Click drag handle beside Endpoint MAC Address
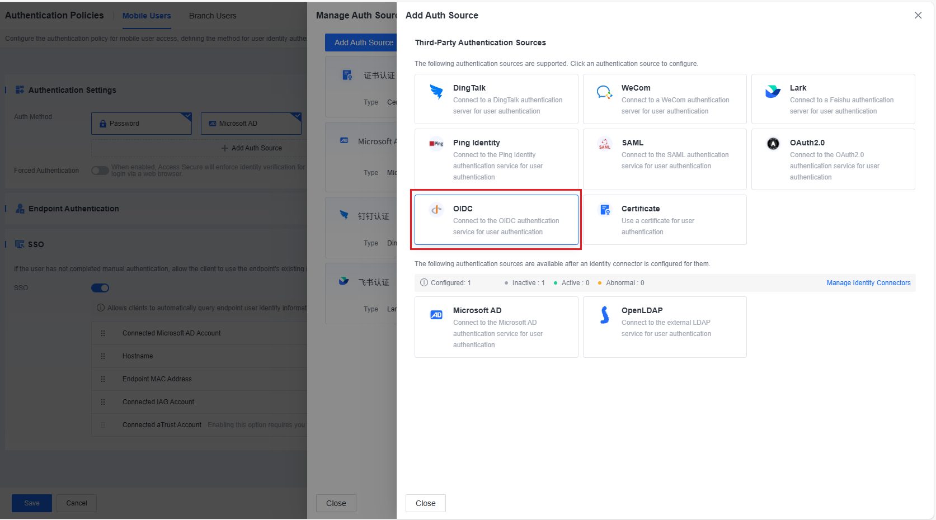This screenshot has height=520, width=936. coord(103,379)
